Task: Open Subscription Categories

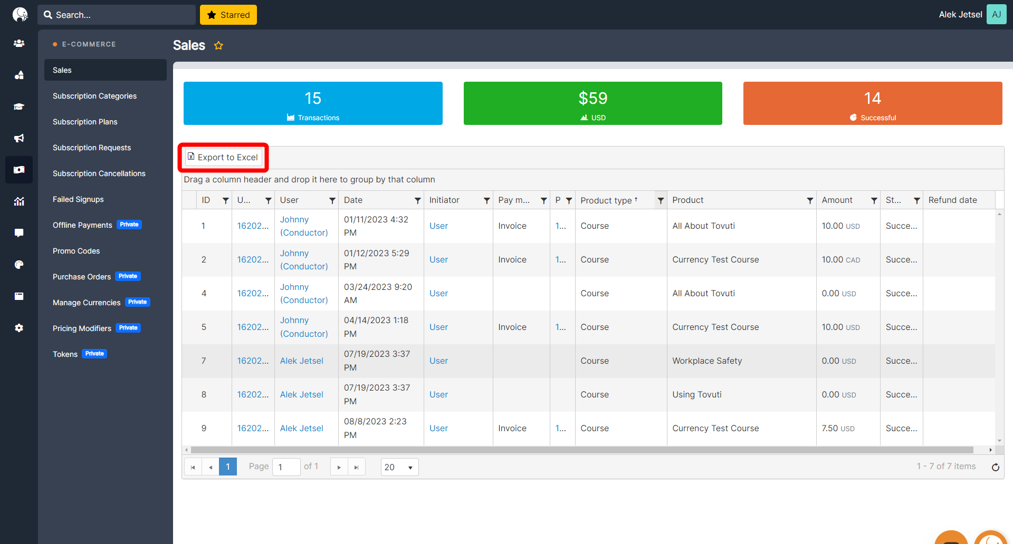Action: tap(94, 96)
